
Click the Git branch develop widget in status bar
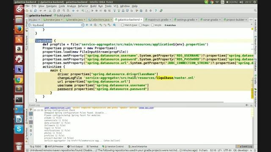(241, 150)
